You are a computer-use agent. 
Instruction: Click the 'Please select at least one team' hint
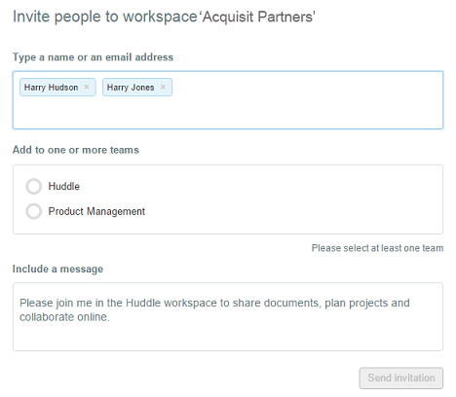coord(377,248)
